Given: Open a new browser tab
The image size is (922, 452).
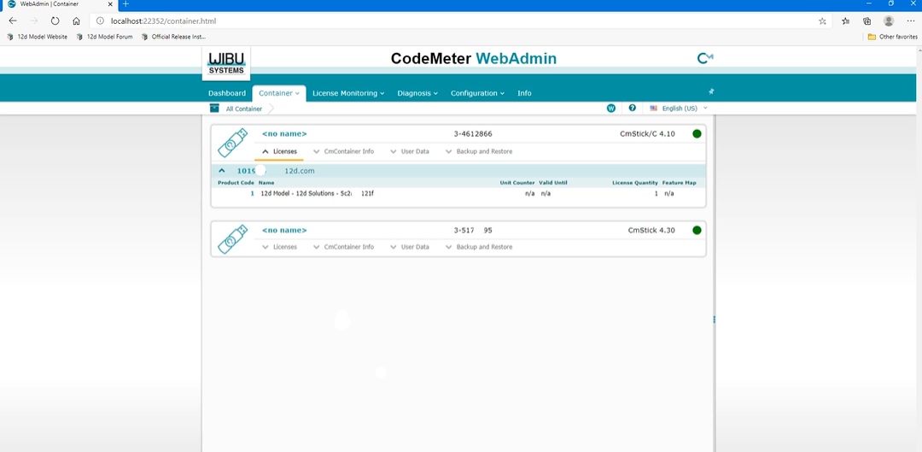Looking at the screenshot, I should [125, 4].
